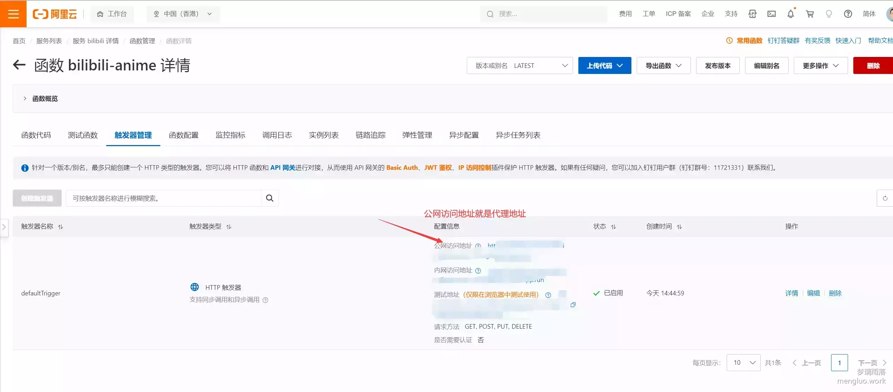
Task: Switch to 函数配置 tab
Action: pyautogui.click(x=184, y=135)
